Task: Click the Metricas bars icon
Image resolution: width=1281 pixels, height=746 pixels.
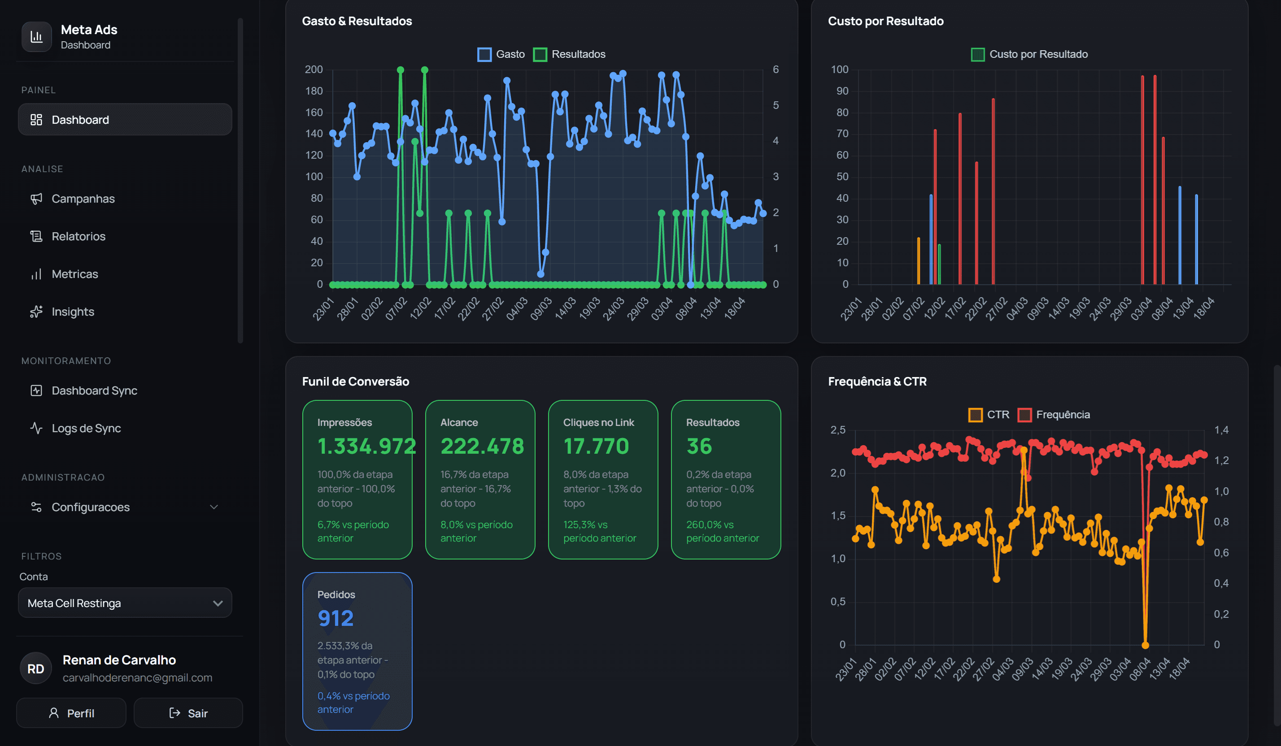Action: point(36,274)
